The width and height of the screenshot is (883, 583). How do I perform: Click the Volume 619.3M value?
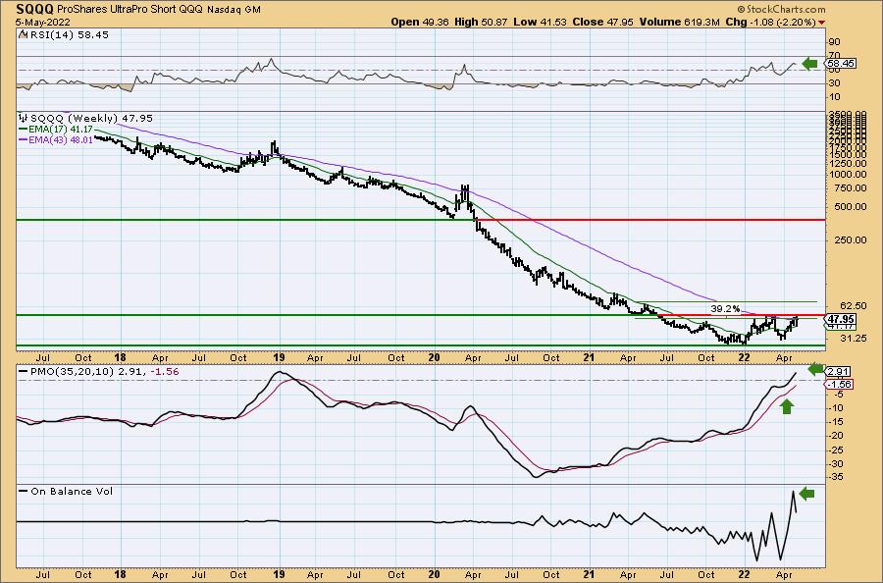click(x=679, y=22)
